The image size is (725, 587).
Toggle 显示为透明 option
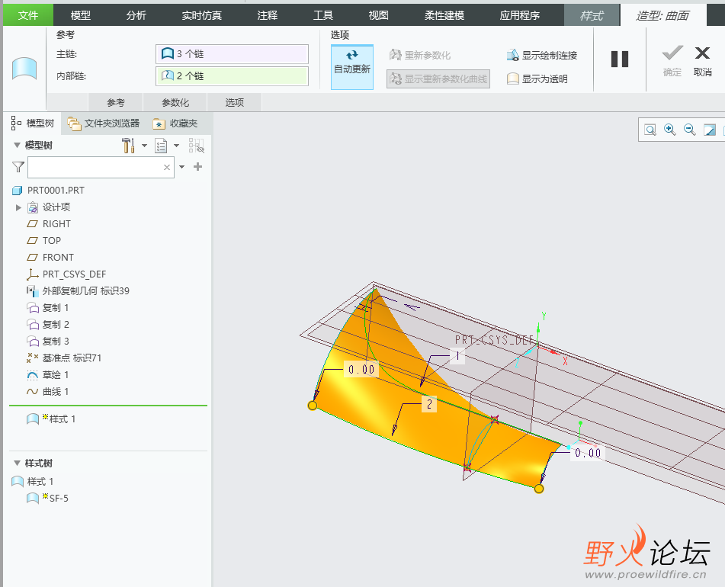coord(537,79)
